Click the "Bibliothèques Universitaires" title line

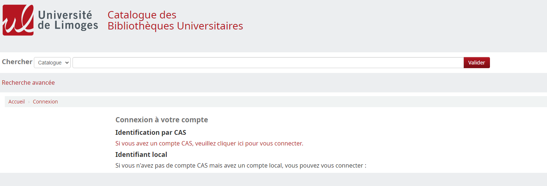pyautogui.click(x=175, y=26)
